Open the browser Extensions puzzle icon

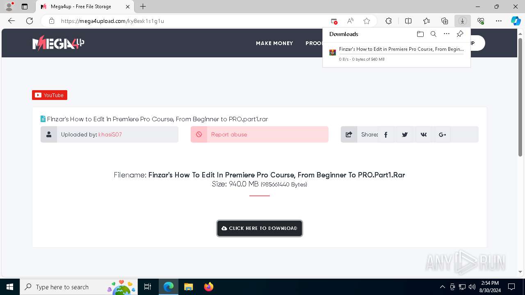click(x=388, y=21)
